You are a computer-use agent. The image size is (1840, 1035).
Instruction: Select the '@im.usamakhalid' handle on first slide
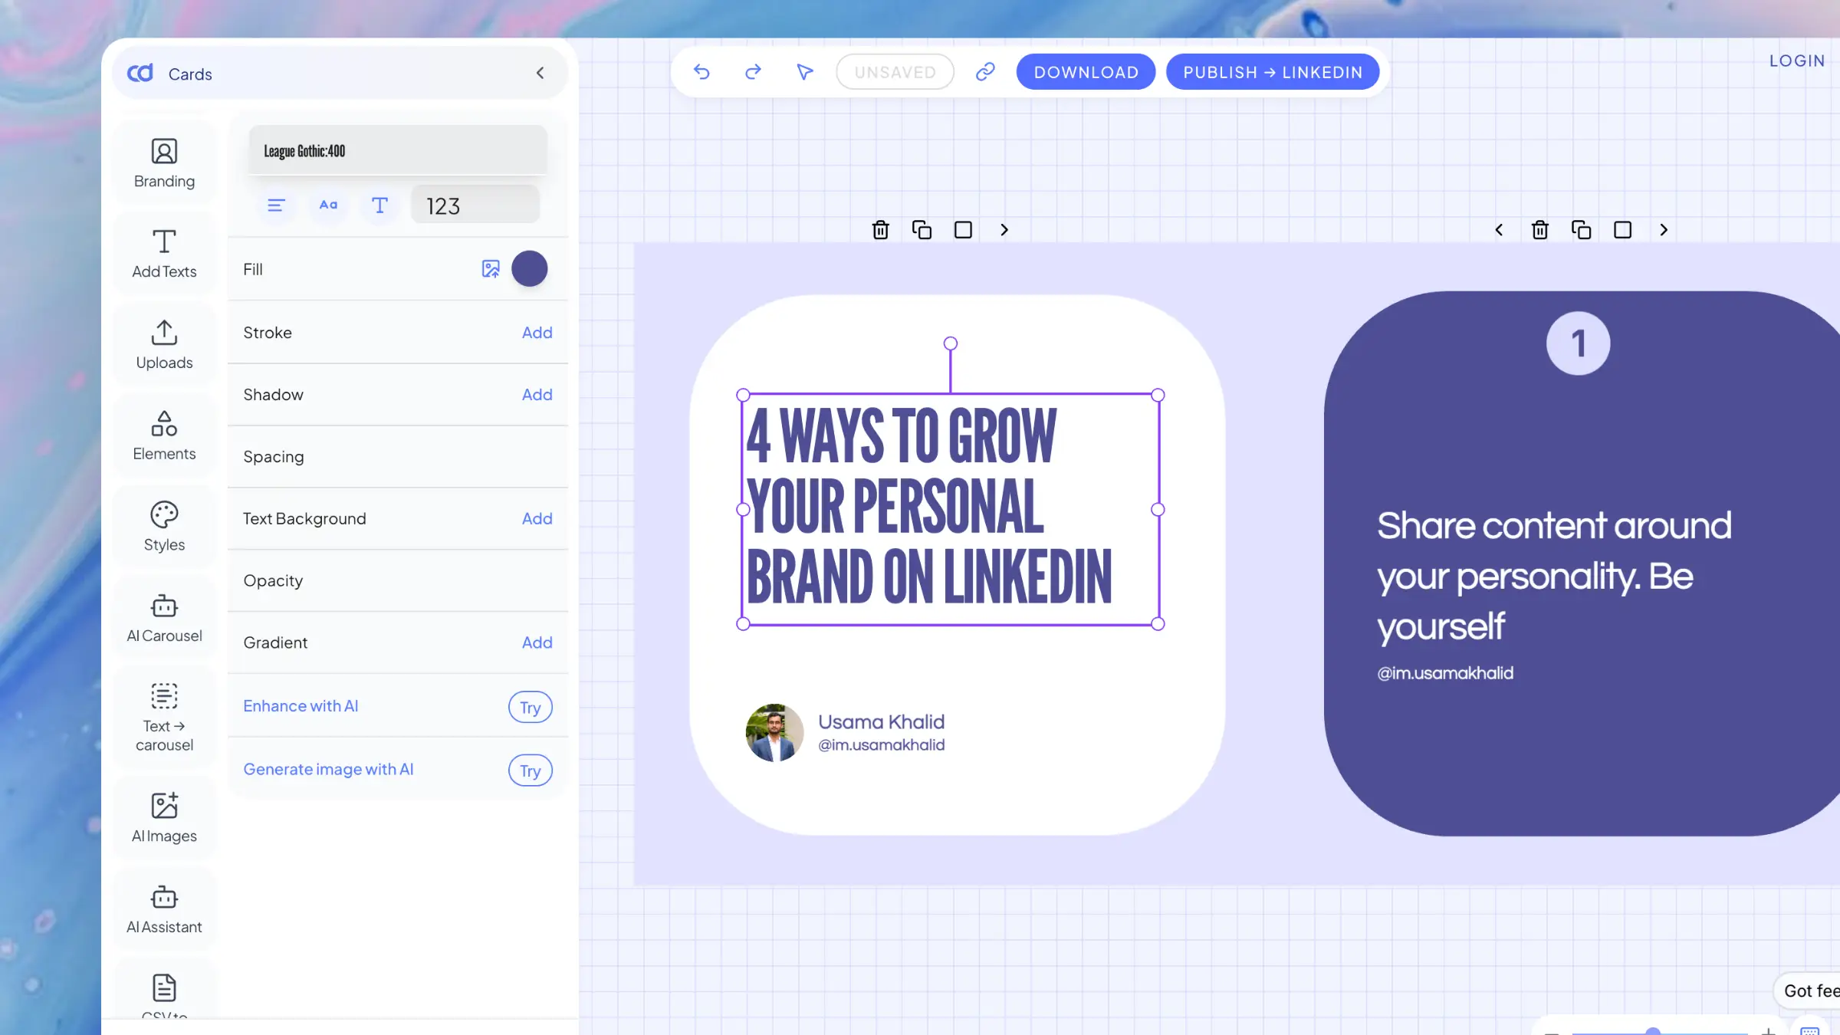881,745
